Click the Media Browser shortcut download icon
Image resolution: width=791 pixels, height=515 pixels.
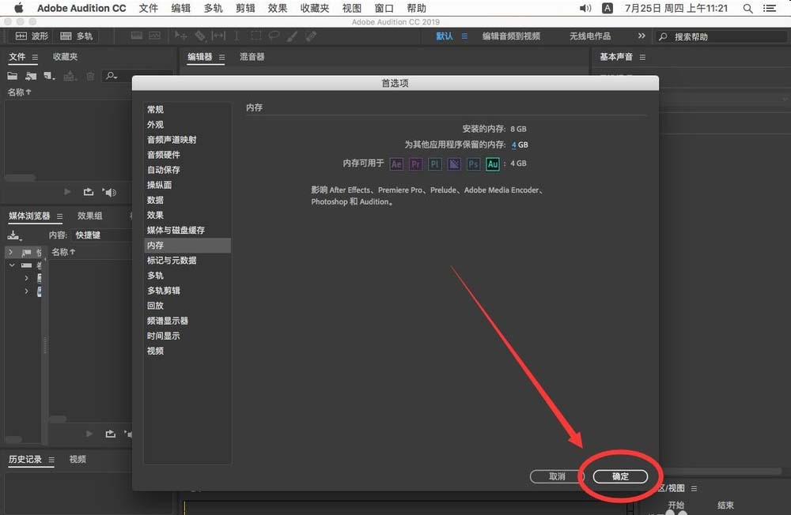click(13, 235)
